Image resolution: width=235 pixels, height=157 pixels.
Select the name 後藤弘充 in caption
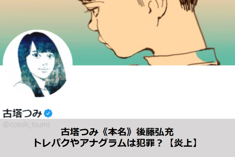click(x=155, y=132)
